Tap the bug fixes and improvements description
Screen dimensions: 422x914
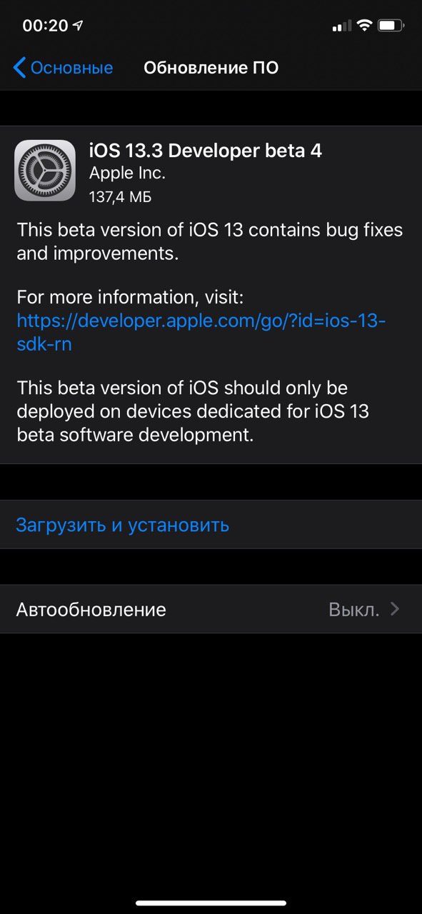click(210, 241)
